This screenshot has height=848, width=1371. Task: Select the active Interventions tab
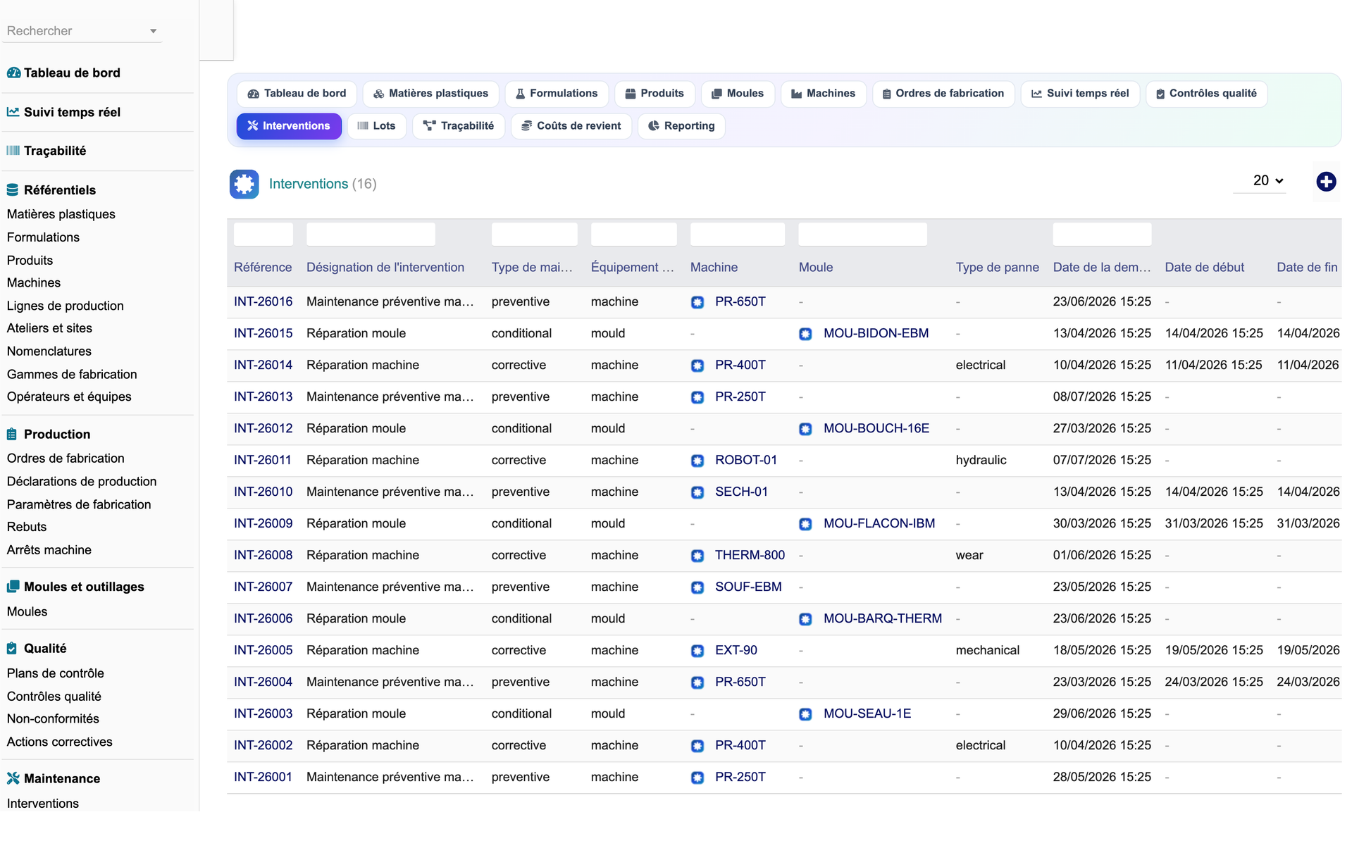tap(289, 126)
